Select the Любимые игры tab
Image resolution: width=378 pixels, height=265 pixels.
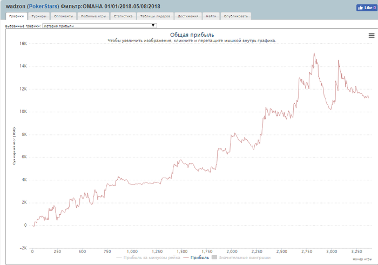[93, 16]
